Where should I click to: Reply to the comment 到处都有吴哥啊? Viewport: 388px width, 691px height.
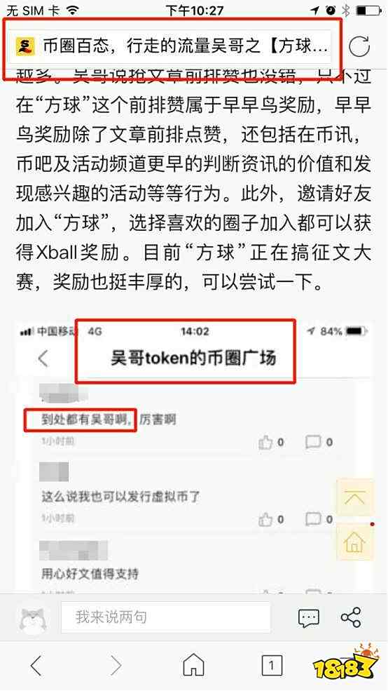pyautogui.click(x=319, y=442)
